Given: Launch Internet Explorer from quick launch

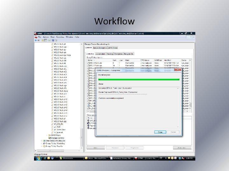Looking at the screenshot, I should coord(45,158).
